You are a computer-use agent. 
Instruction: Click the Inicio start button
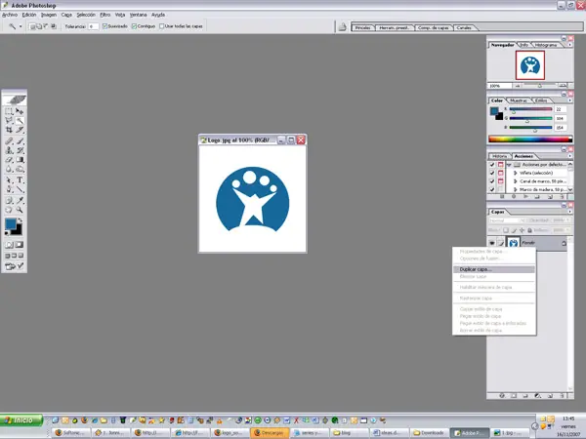(x=21, y=420)
